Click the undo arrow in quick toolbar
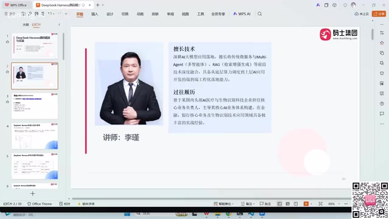Image resolution: width=389 pixels, height=219 pixels. click(x=50, y=14)
